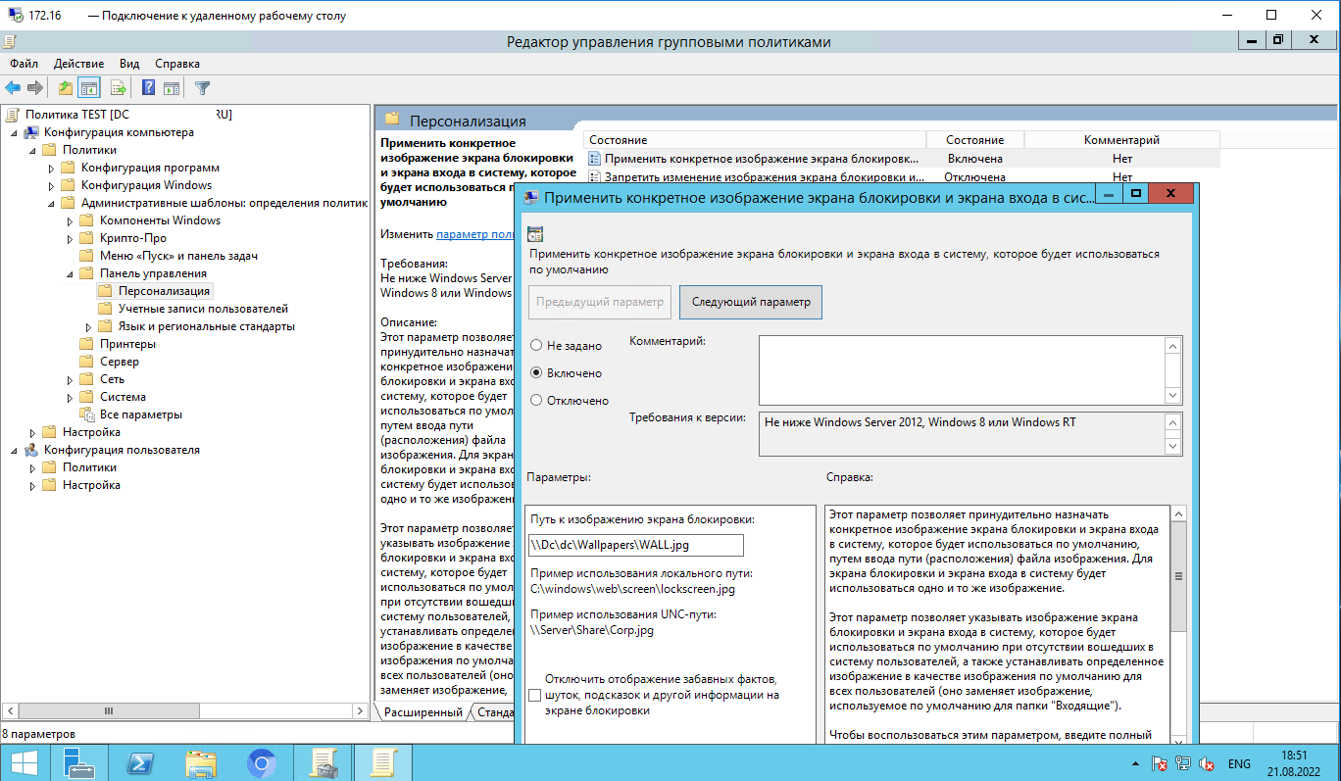1341x781 pixels.
Task: Open Chrome browser from the taskbar
Action: click(x=262, y=762)
